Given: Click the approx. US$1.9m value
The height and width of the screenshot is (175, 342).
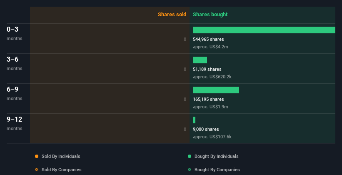Looking at the screenshot, I should click(210, 107).
